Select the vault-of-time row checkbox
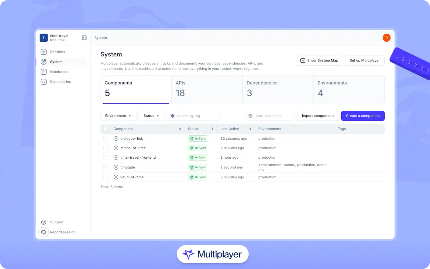The image size is (430, 269). tap(105, 177)
